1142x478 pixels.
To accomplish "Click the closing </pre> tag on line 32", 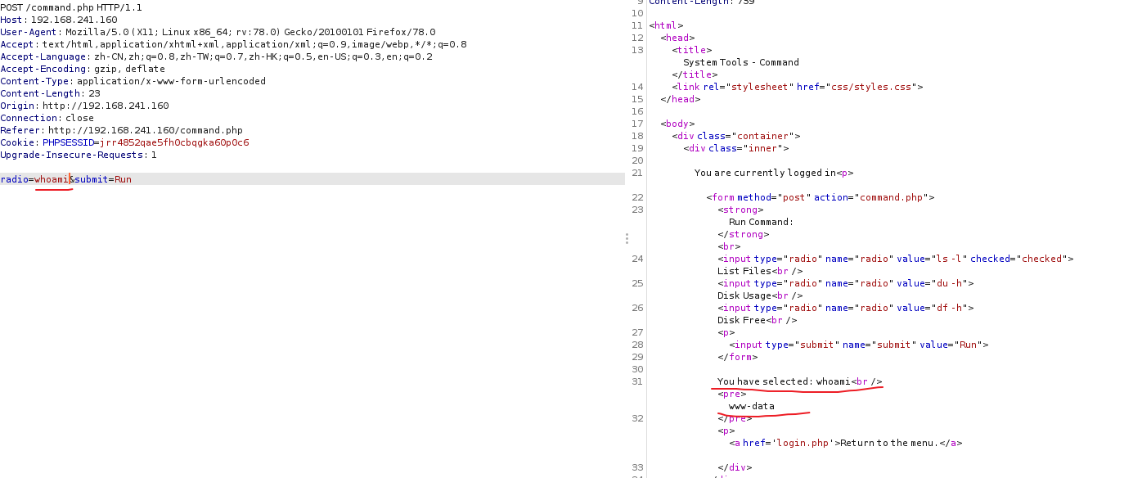I will [x=735, y=418].
